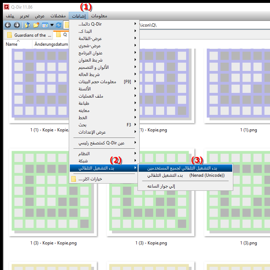Click file name 1 (3).png

(x=248, y=243)
